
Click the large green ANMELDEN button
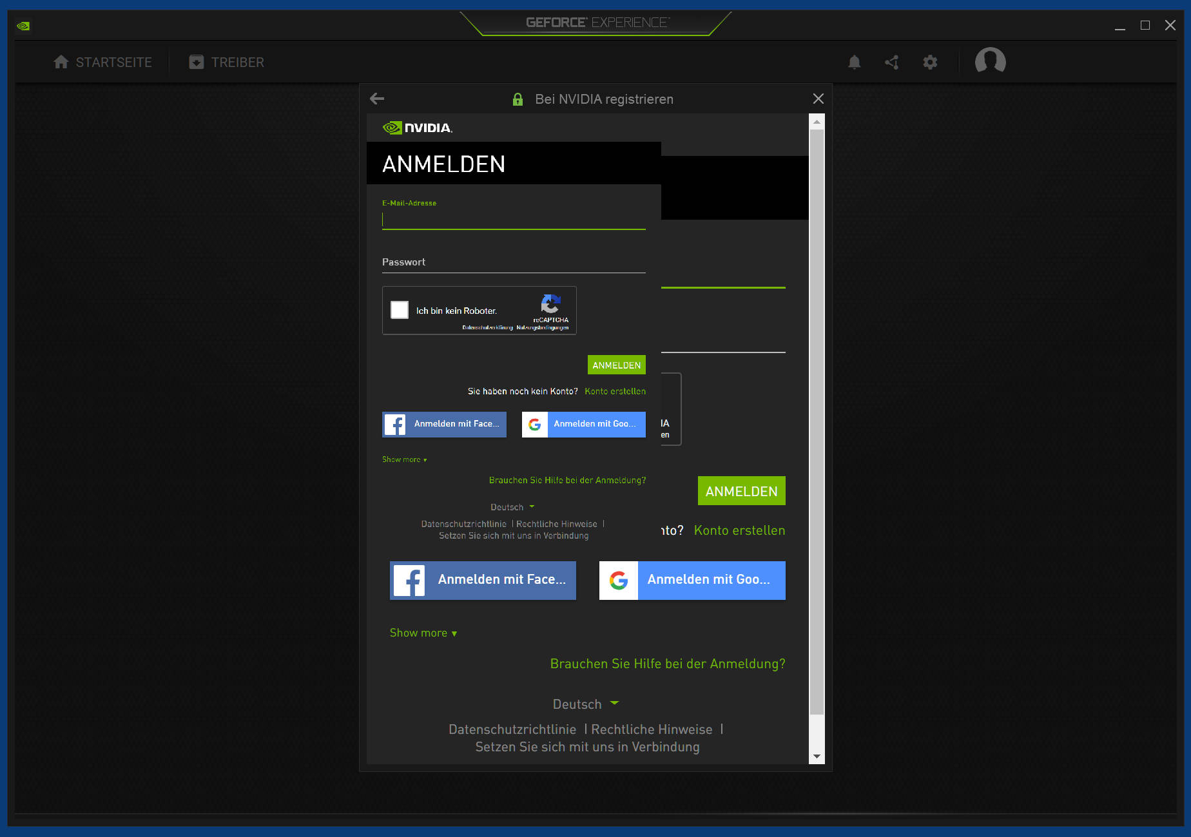point(742,491)
